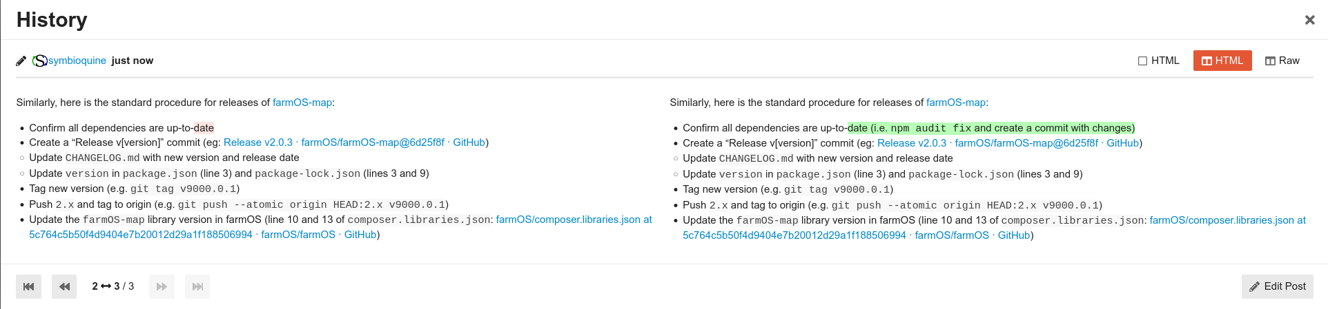Open symbioquine user profile link
The image size is (1328, 309).
click(x=77, y=61)
